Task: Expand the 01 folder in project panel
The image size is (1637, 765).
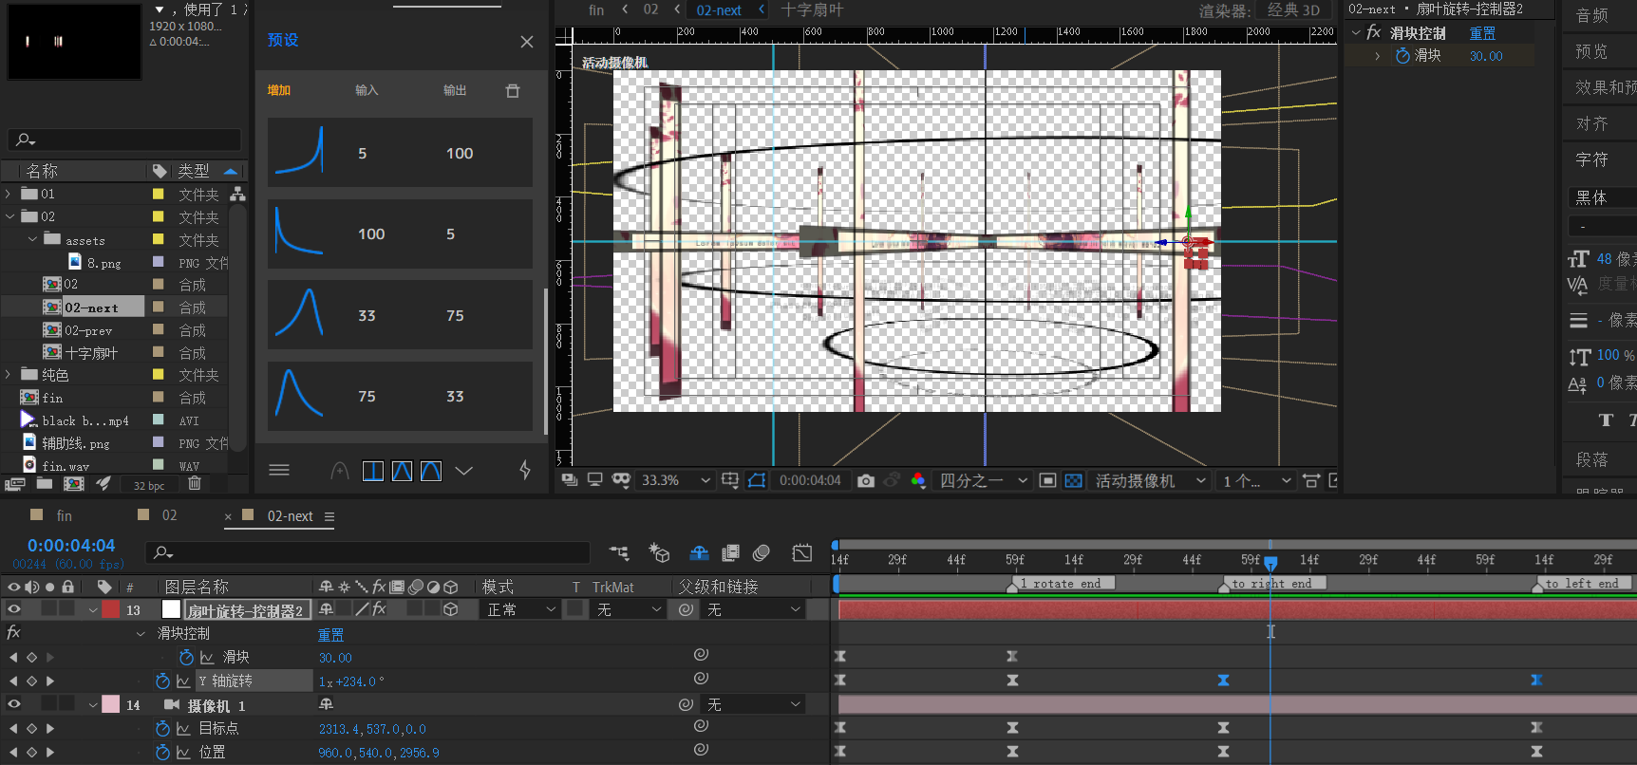Action: (9, 194)
